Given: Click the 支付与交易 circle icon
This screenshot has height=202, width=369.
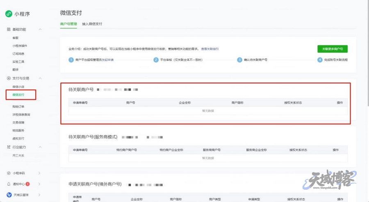Looking at the screenshot, I should click(x=9, y=78).
